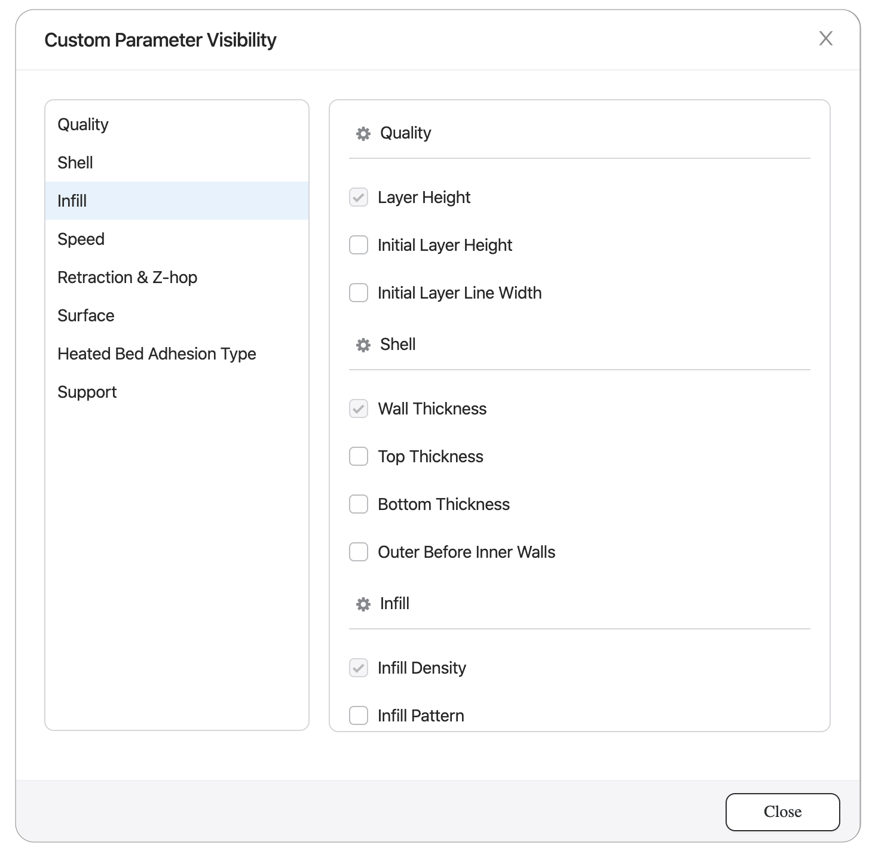Viewport: 869px width, 854px height.
Task: Enable the Initial Layer Height checkbox
Action: pos(359,245)
